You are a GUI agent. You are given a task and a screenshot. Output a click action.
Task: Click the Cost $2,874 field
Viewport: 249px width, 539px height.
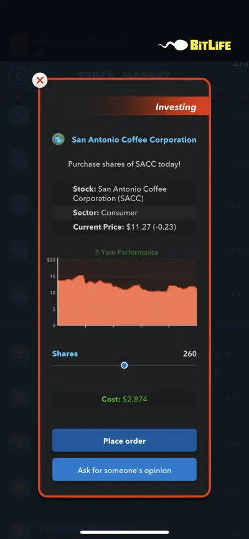click(125, 400)
